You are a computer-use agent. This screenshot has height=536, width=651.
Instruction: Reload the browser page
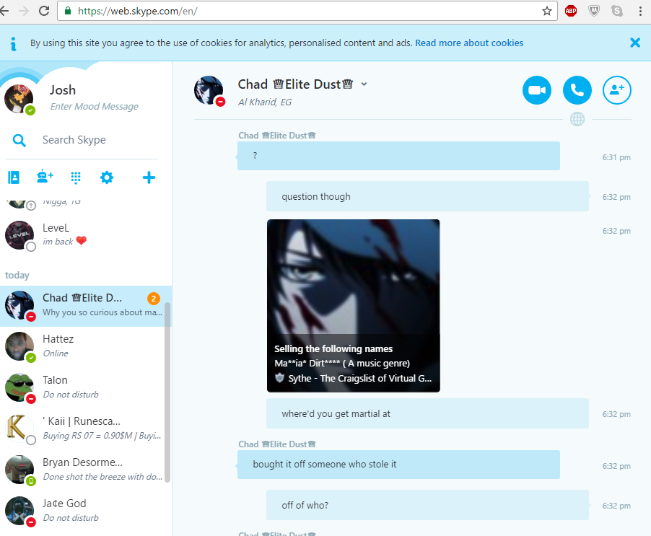[x=44, y=11]
